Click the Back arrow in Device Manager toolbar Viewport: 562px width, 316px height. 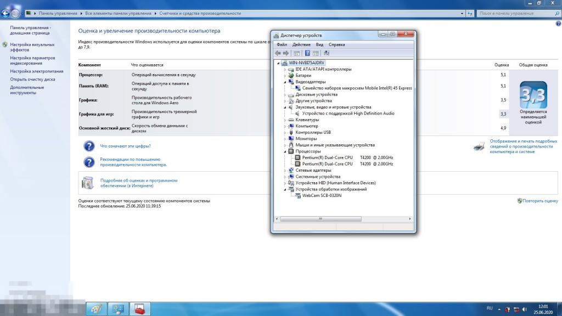(x=278, y=53)
